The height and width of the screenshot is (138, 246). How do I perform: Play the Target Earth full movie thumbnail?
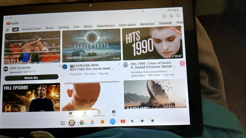click(x=91, y=45)
